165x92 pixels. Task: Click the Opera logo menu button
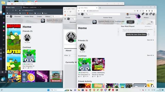click(x=4, y=7)
